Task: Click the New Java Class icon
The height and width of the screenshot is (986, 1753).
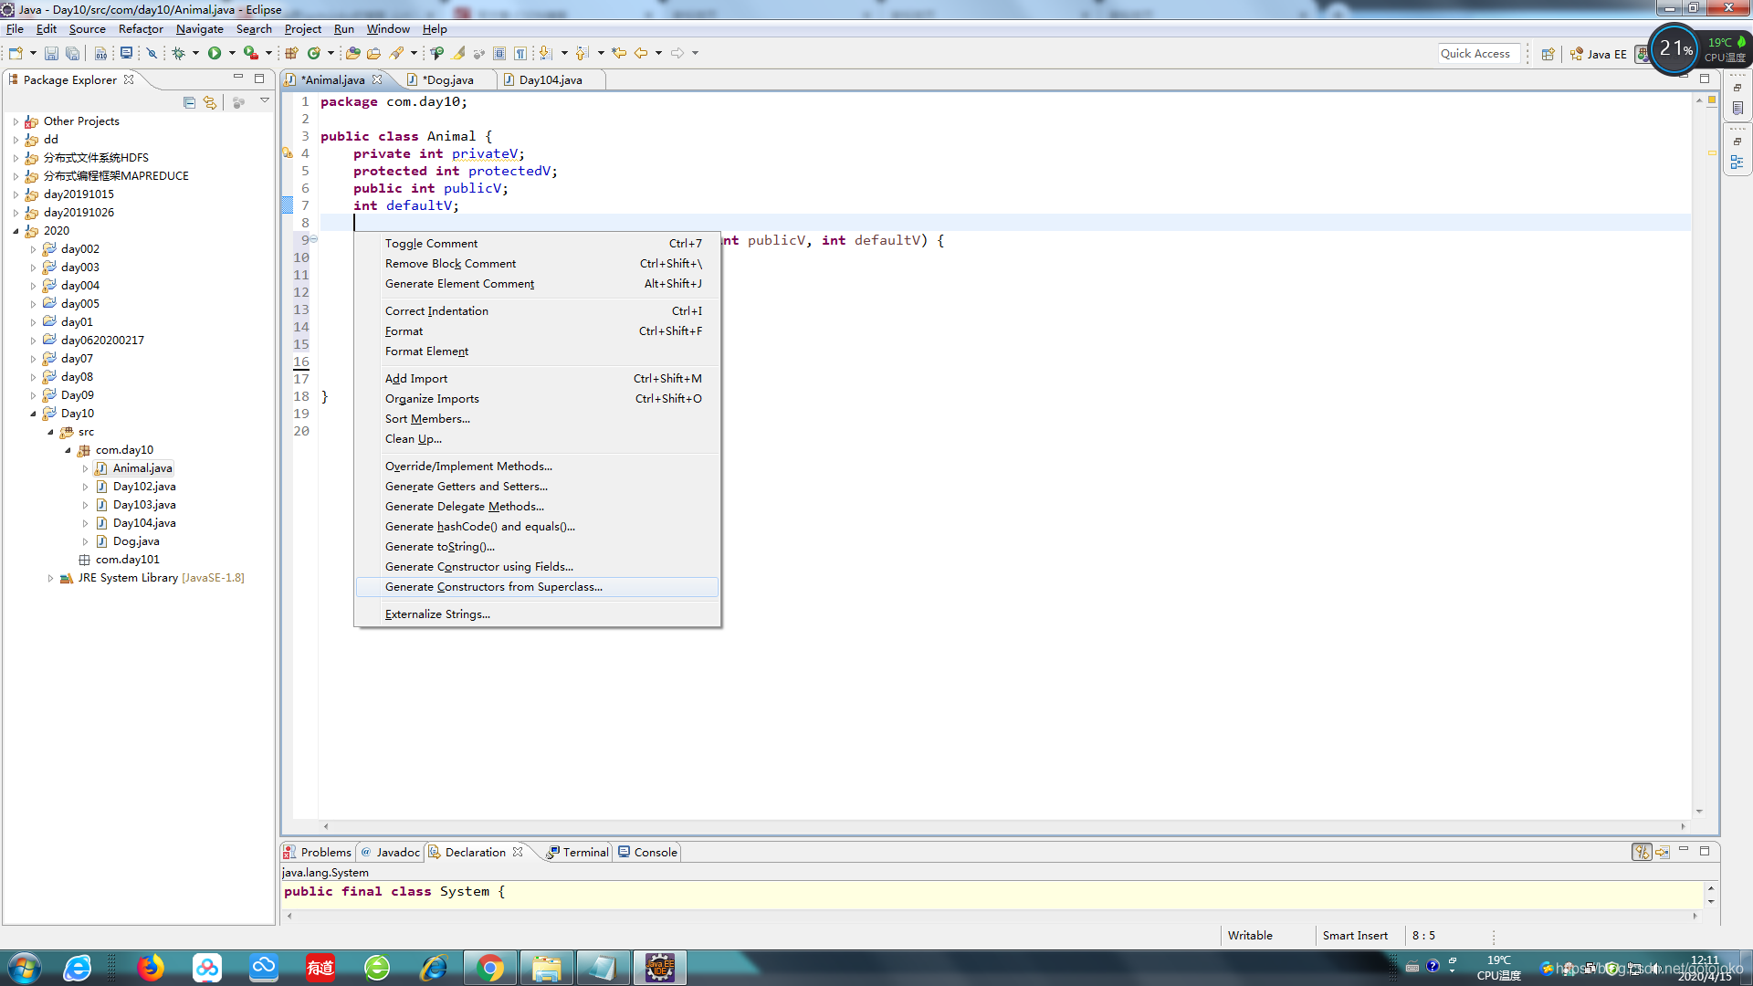Action: coord(314,53)
